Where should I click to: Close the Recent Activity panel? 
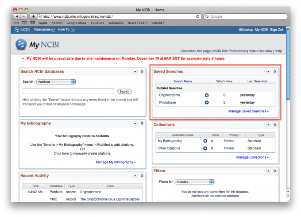142,175
